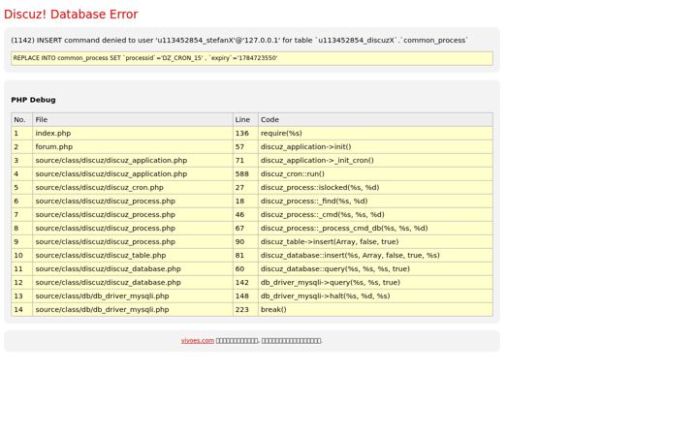698x436 pixels.
Task: Select the 'discuz_table->insert(Array, false, true)' cell
Action: [375, 242]
